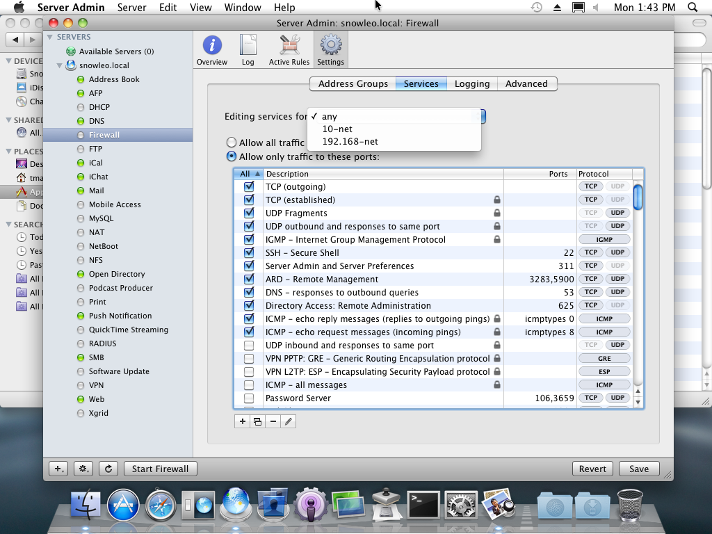Open the Log toolbar icon
This screenshot has width=712, height=534.
[248, 50]
